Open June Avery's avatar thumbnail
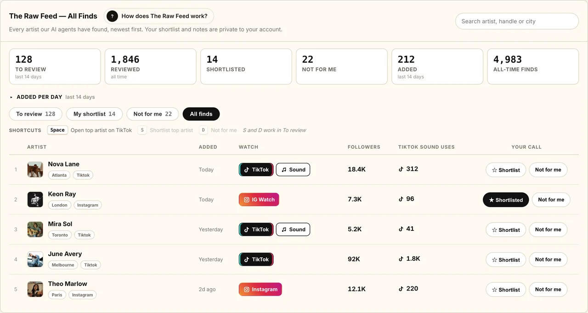This screenshot has height=313, width=588. click(35, 259)
